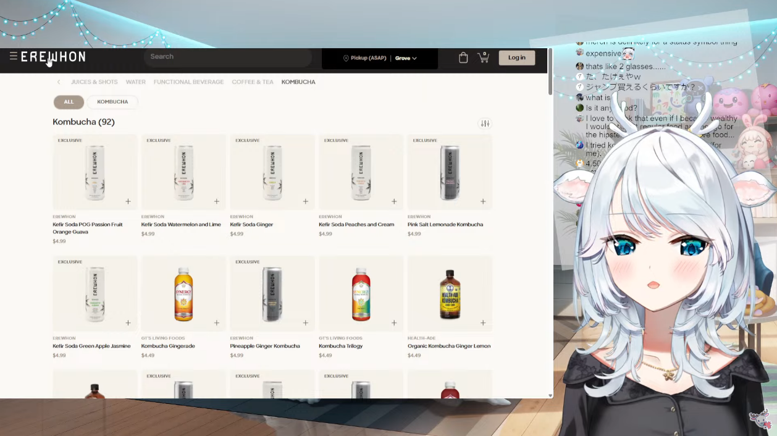Go to homepage via the EREWHON logo
This screenshot has height=436, width=777.
[53, 57]
